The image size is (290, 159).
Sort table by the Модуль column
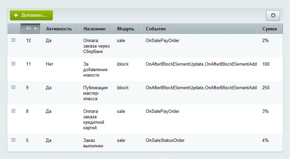pyautogui.click(x=125, y=29)
